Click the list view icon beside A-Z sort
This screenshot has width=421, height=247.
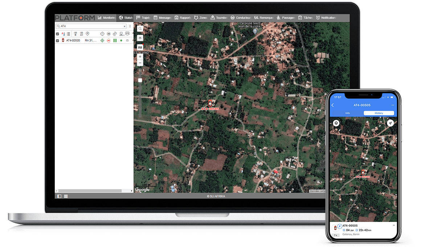69,34
